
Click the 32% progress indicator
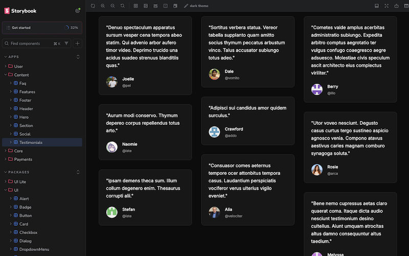pyautogui.click(x=71, y=28)
